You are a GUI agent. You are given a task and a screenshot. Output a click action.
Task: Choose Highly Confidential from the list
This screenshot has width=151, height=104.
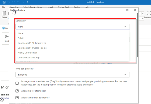27,53
